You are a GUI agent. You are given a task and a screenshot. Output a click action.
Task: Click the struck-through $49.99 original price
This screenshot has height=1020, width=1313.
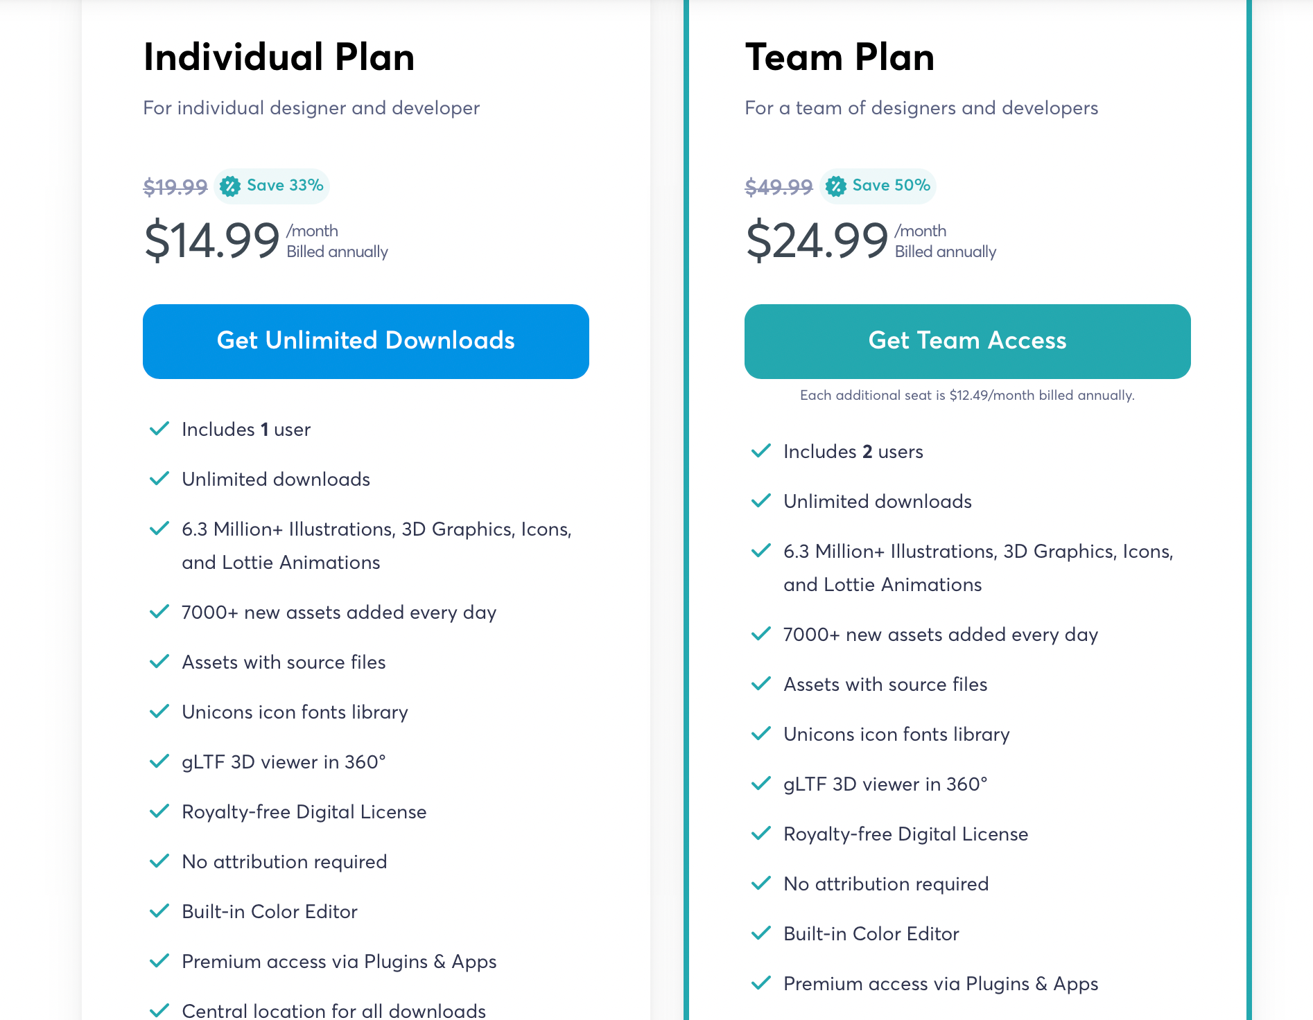tap(779, 186)
